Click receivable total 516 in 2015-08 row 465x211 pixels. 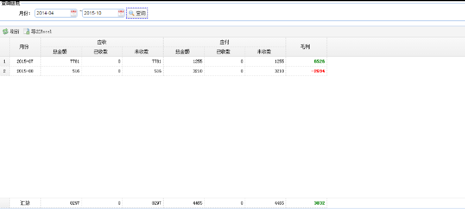tap(76, 71)
